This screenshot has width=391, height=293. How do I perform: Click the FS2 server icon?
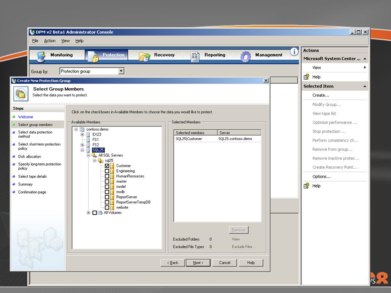tap(88, 145)
